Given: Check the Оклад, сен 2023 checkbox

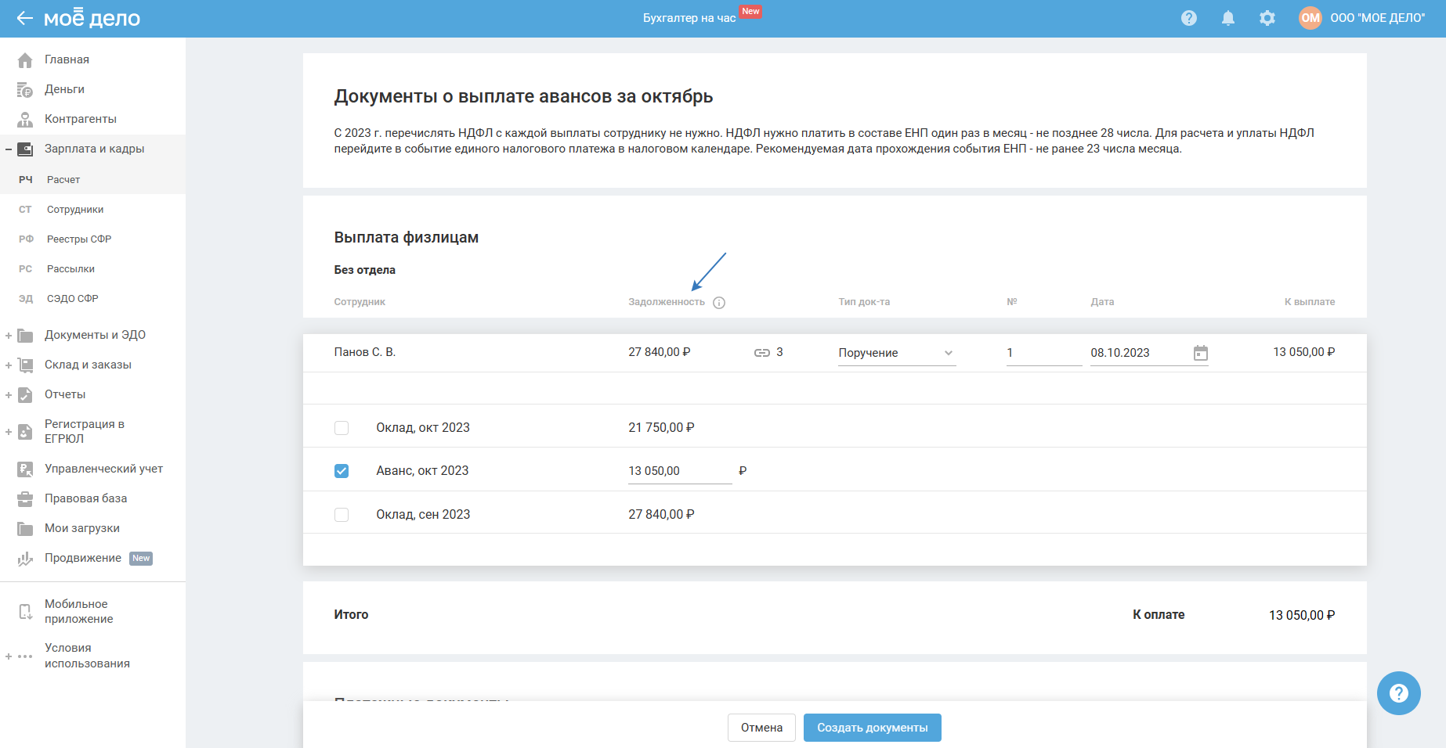Looking at the screenshot, I should (x=342, y=515).
